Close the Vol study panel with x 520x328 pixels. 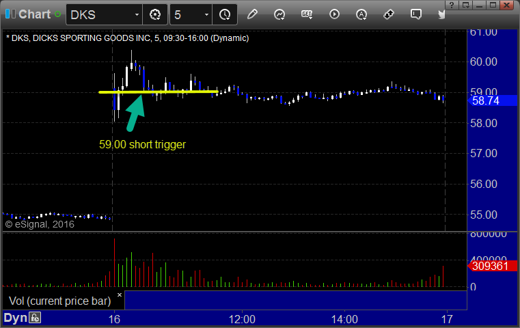click(120, 295)
